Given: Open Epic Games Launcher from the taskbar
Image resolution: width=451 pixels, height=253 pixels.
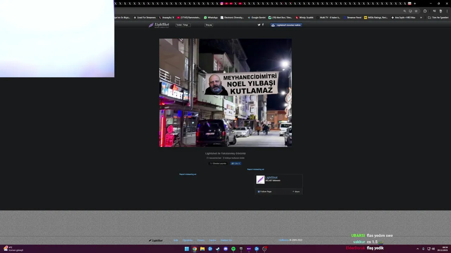Looking at the screenshot, I should (241, 249).
